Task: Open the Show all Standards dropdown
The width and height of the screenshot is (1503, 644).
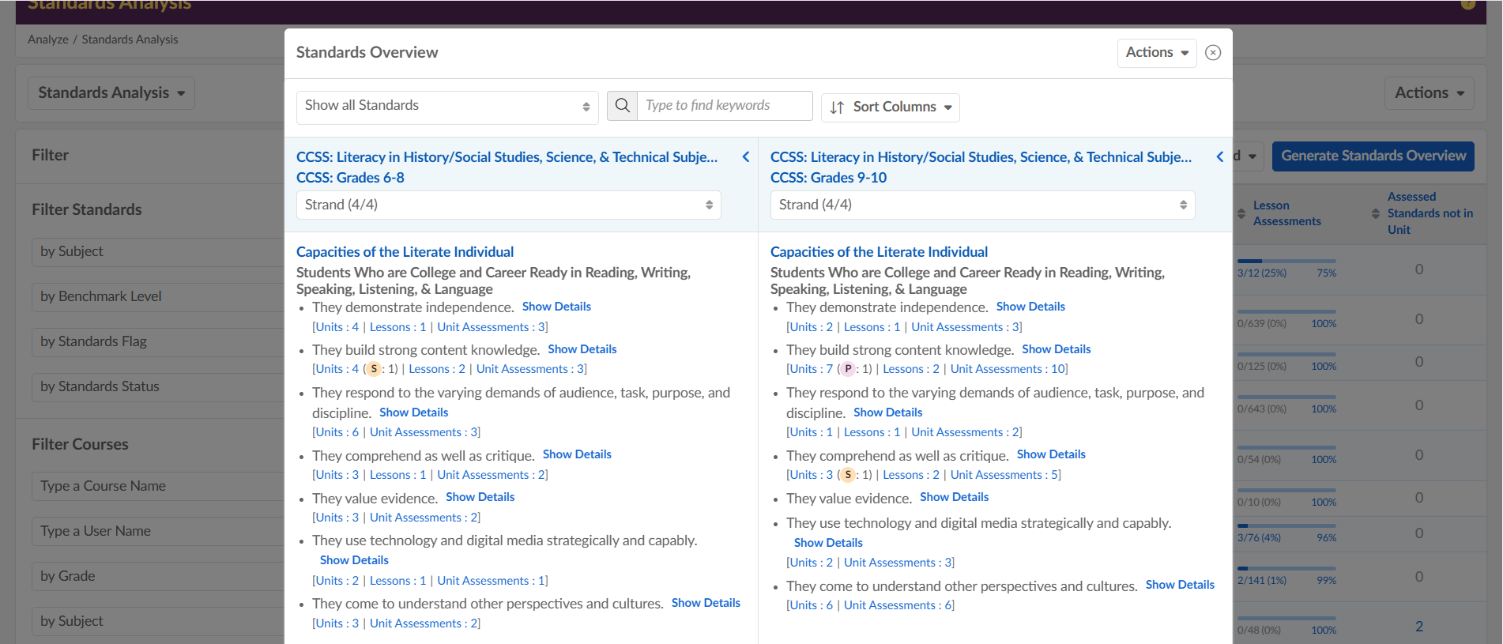Action: point(446,107)
